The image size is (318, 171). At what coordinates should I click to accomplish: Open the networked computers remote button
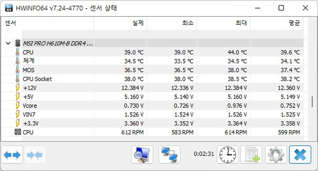[x=169, y=155]
